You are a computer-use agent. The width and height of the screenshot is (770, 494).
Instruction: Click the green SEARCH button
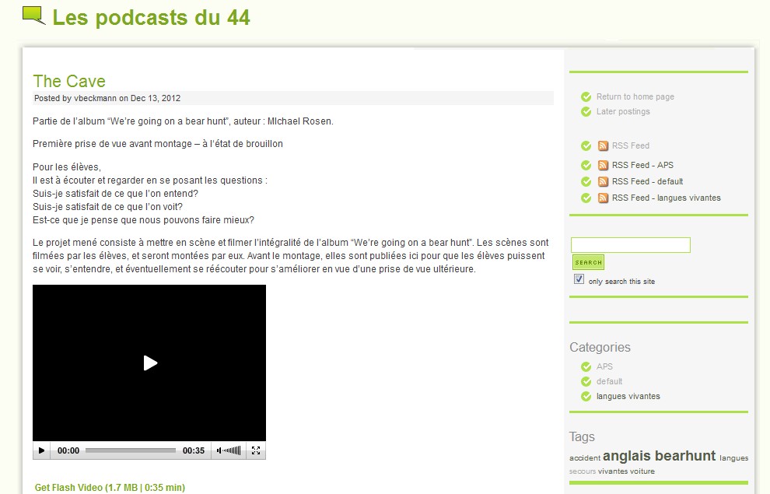(588, 262)
